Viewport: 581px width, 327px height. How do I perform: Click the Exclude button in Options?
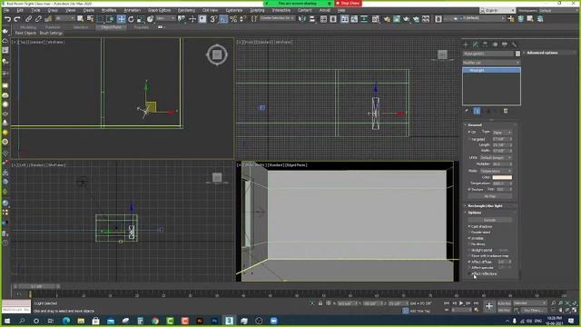tap(490, 220)
